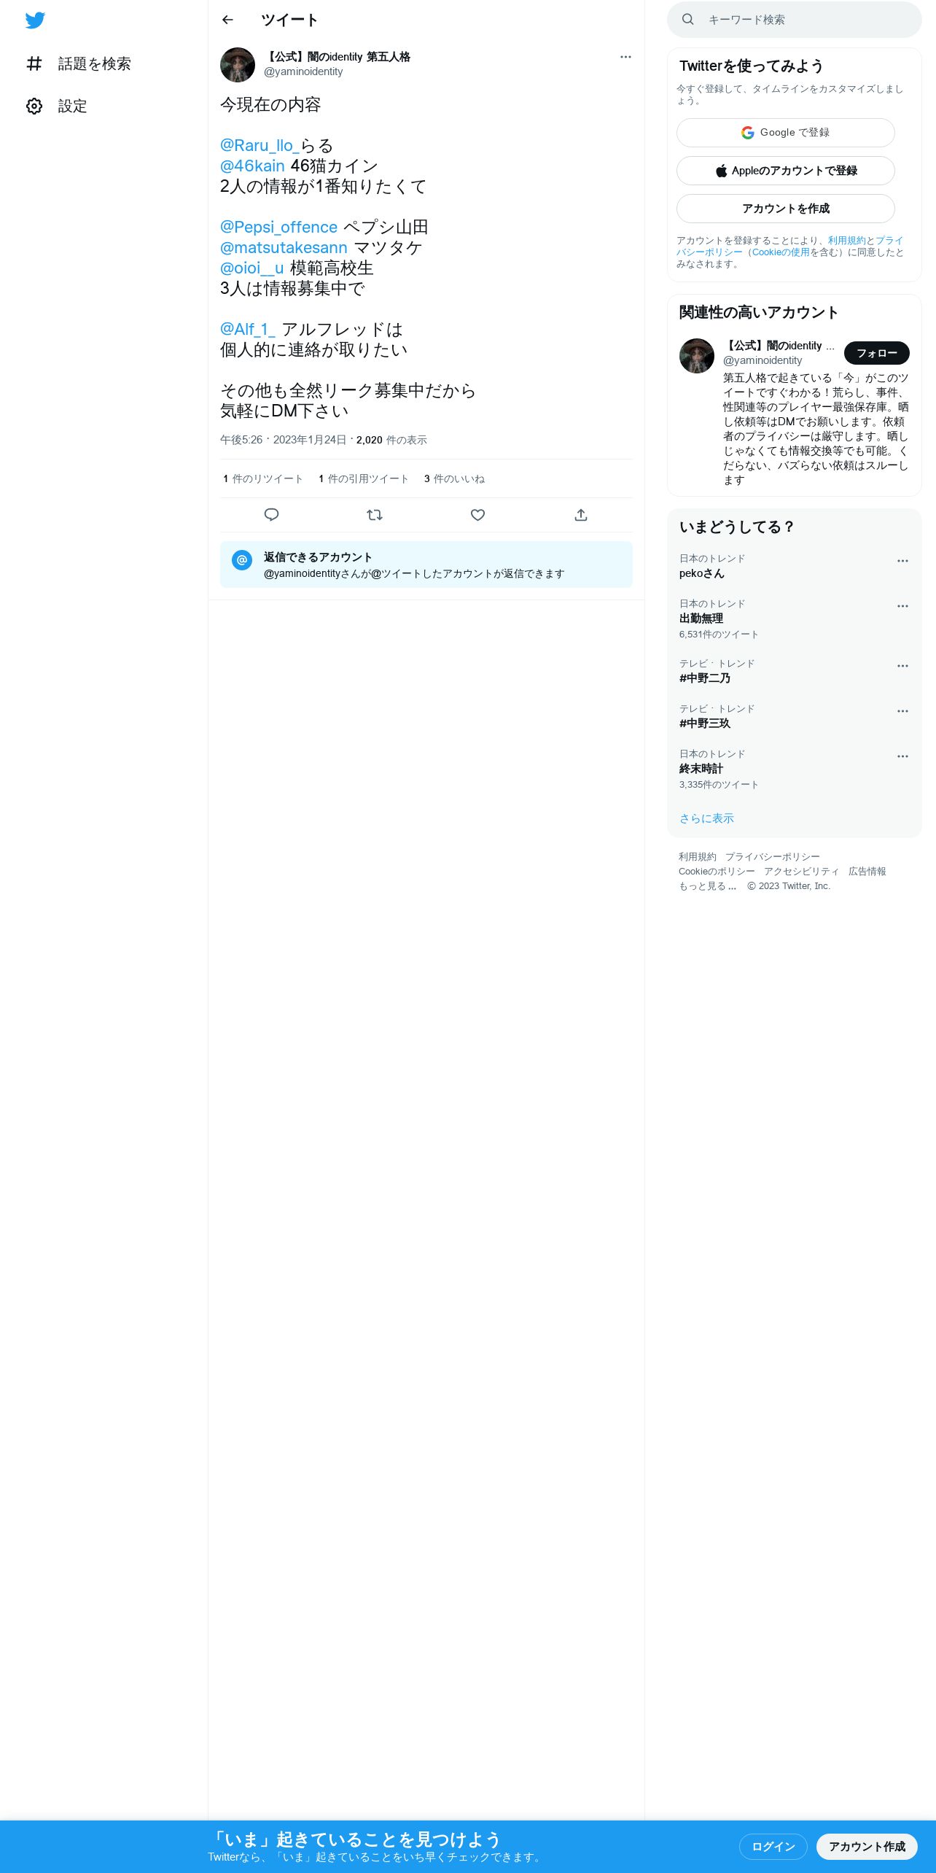Like the tweet with heart icon

tap(477, 515)
